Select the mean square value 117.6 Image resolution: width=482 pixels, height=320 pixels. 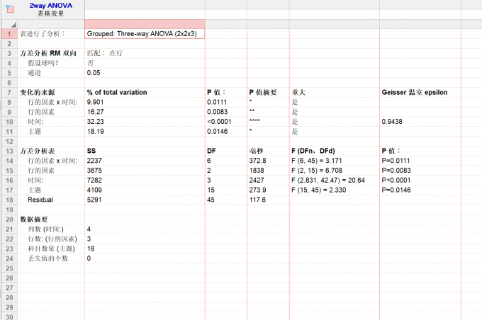coord(257,200)
